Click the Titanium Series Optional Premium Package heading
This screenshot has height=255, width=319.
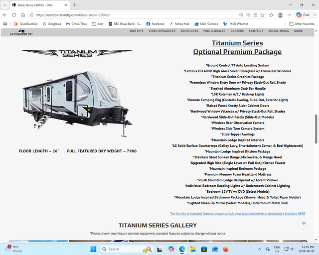pos(237,47)
